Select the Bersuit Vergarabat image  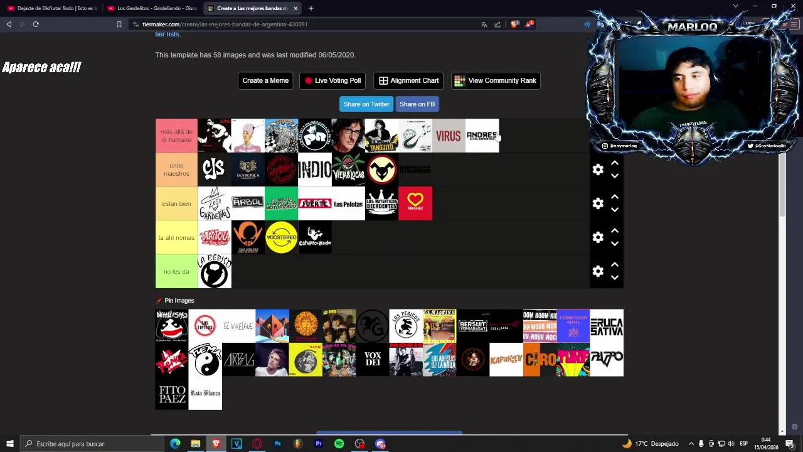click(x=473, y=326)
